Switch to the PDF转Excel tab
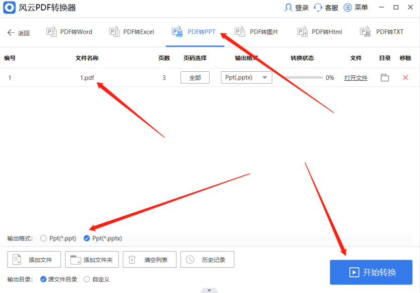 click(x=132, y=32)
